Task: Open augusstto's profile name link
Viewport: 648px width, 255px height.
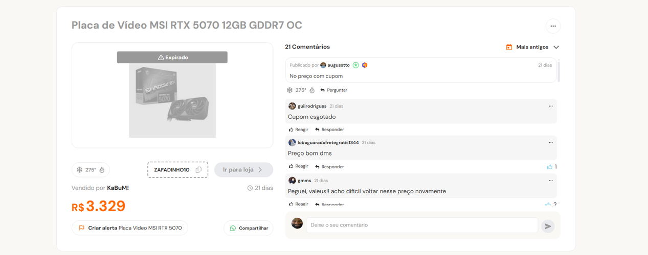Action: point(339,65)
